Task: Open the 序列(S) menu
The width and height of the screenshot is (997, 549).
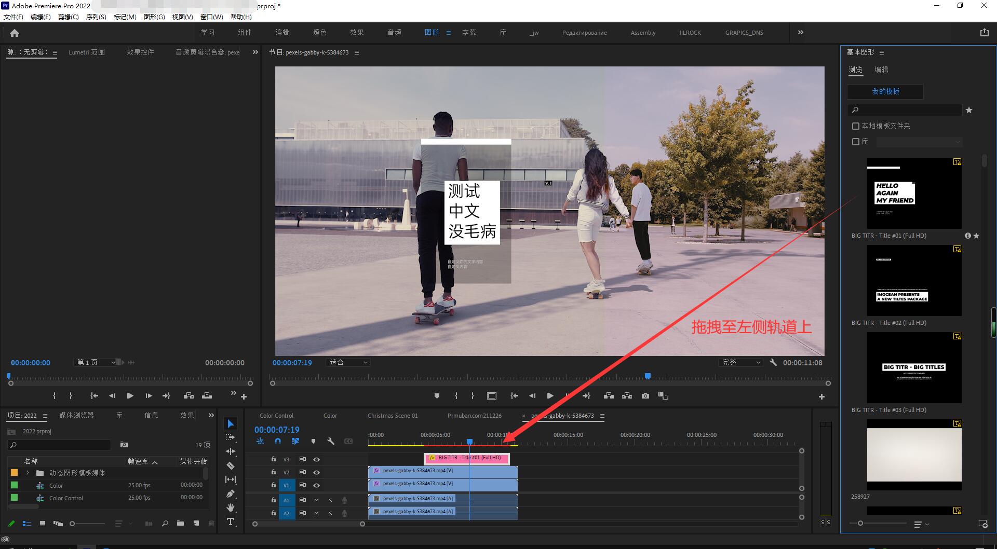Action: [96, 17]
